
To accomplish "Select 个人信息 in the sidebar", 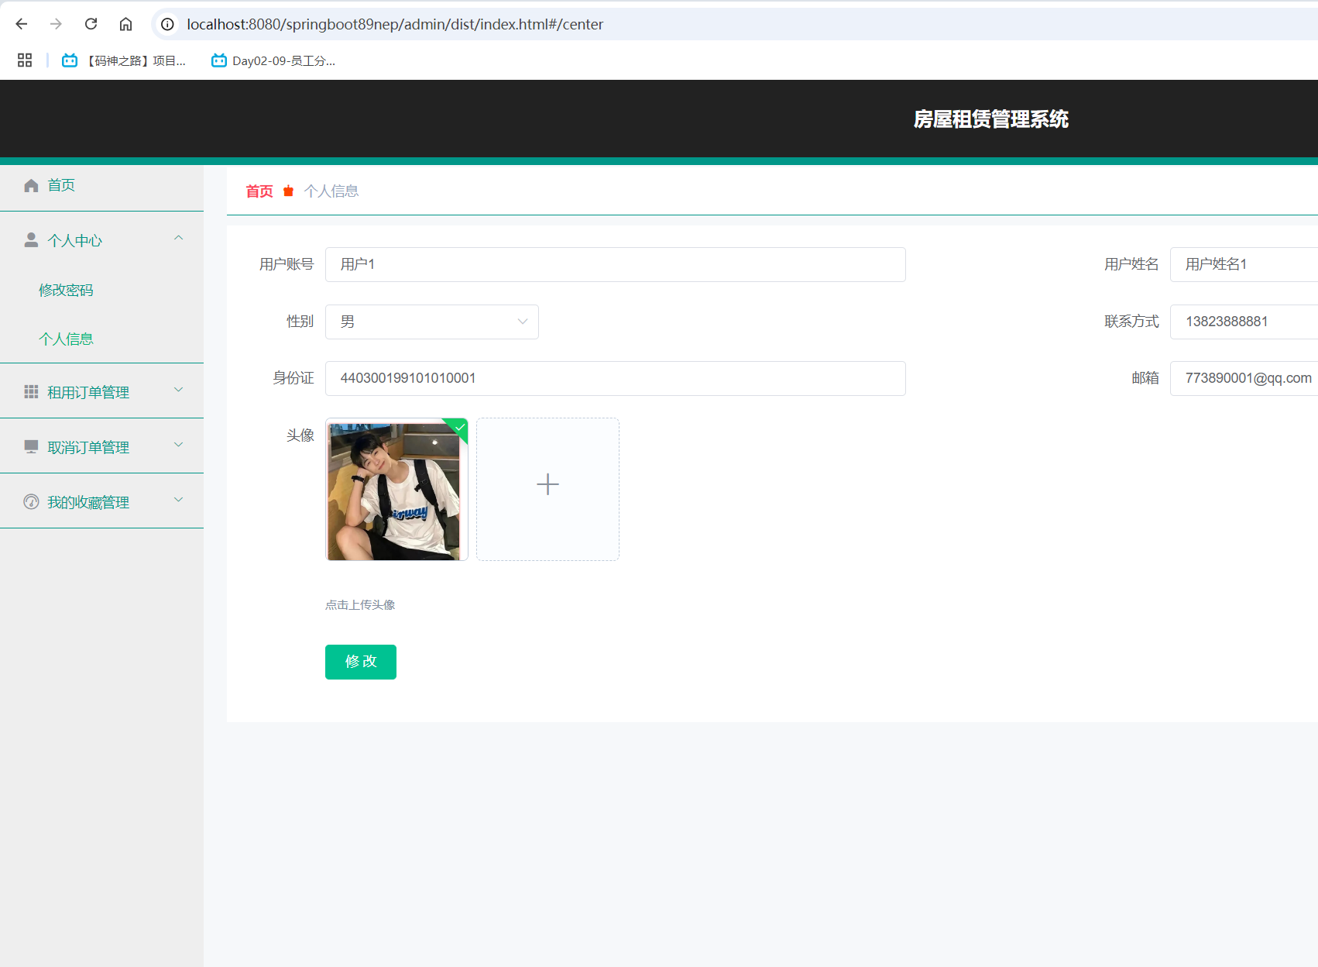I will click(x=66, y=339).
